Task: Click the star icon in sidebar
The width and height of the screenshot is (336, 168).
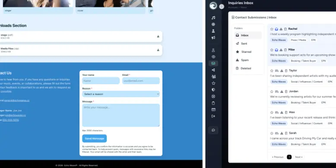Action: pos(213,83)
